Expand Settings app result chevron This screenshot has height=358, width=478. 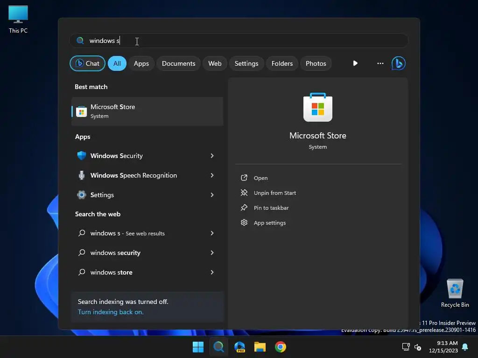[x=212, y=195]
